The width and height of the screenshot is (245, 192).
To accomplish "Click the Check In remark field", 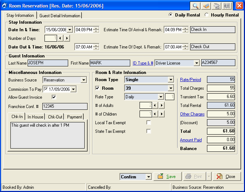I will (212, 29).
